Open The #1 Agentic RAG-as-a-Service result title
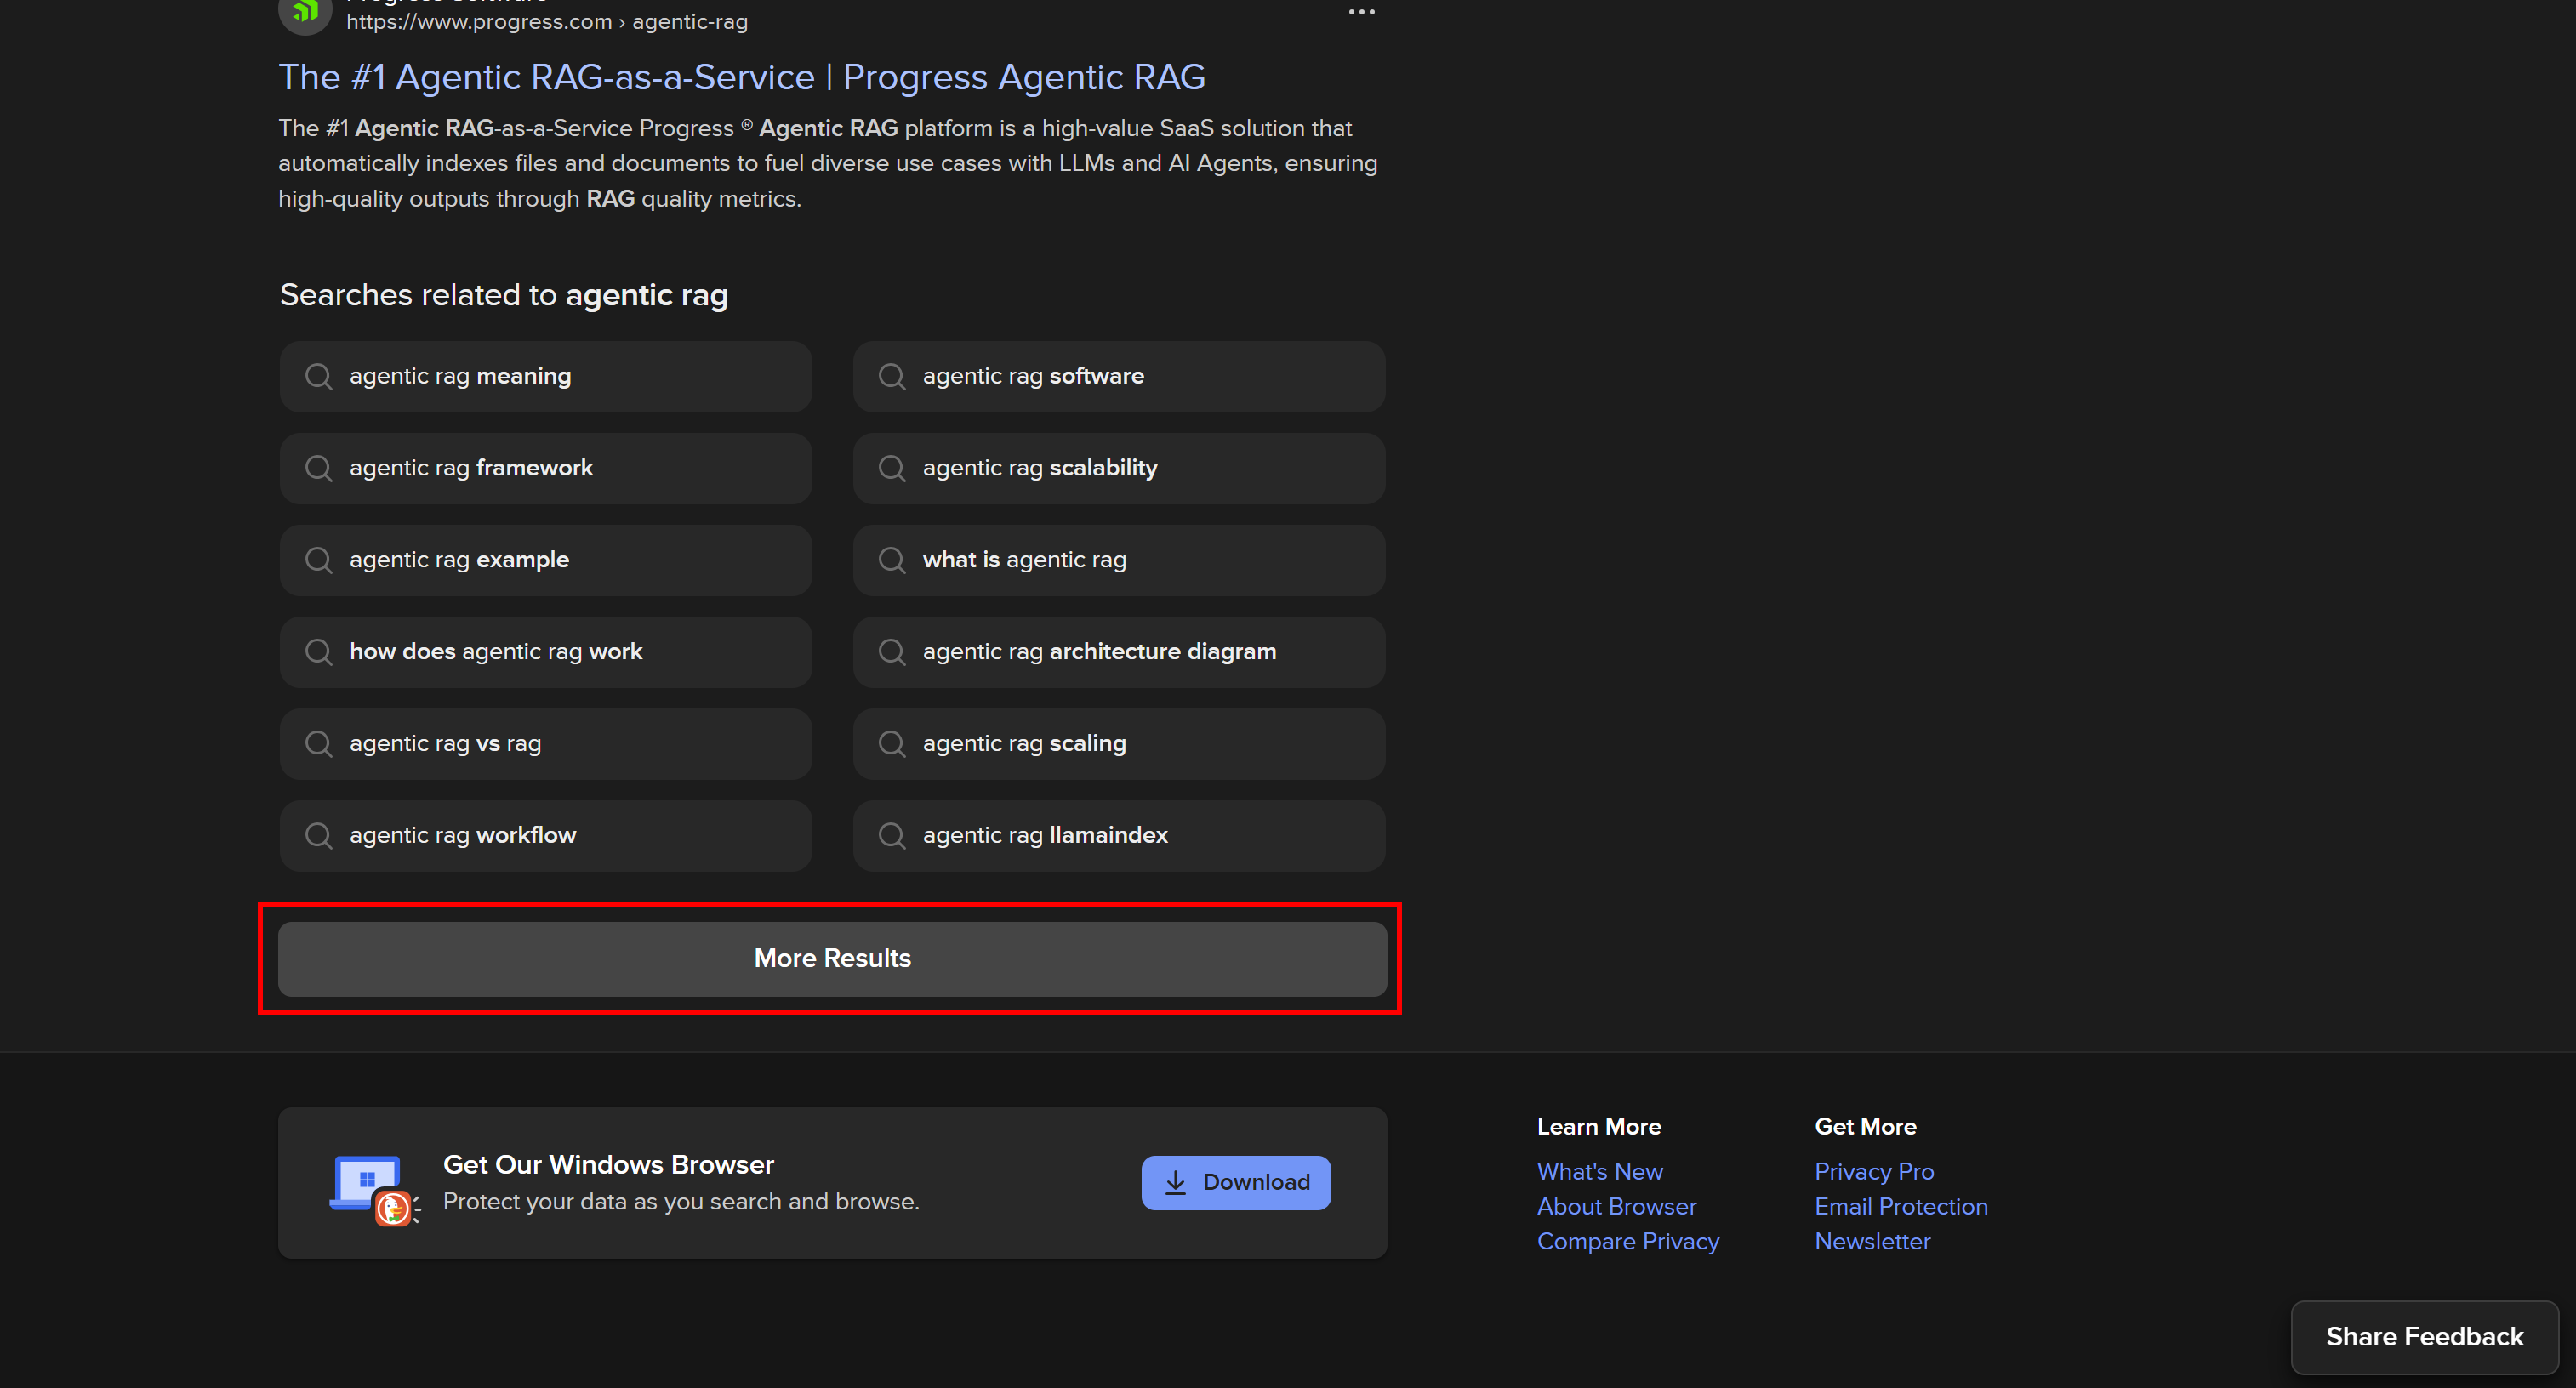The image size is (2576, 1388). (741, 77)
